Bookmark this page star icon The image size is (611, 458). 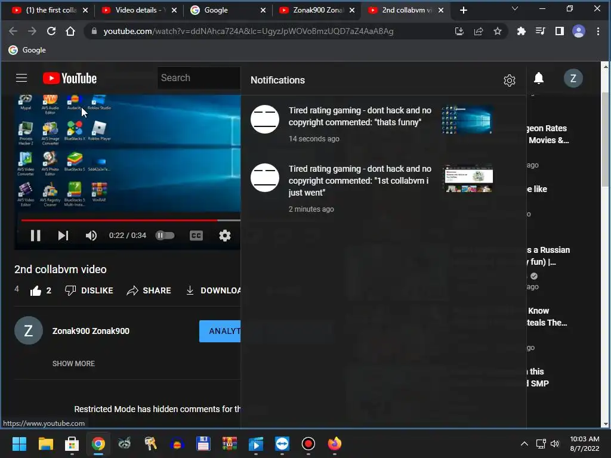(x=498, y=31)
